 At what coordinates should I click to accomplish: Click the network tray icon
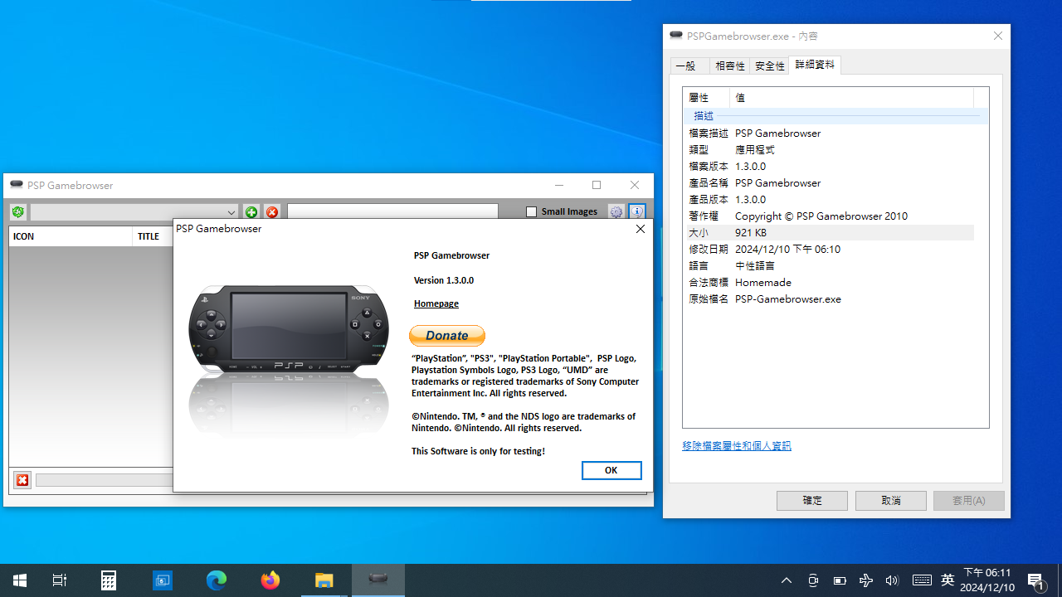click(866, 580)
